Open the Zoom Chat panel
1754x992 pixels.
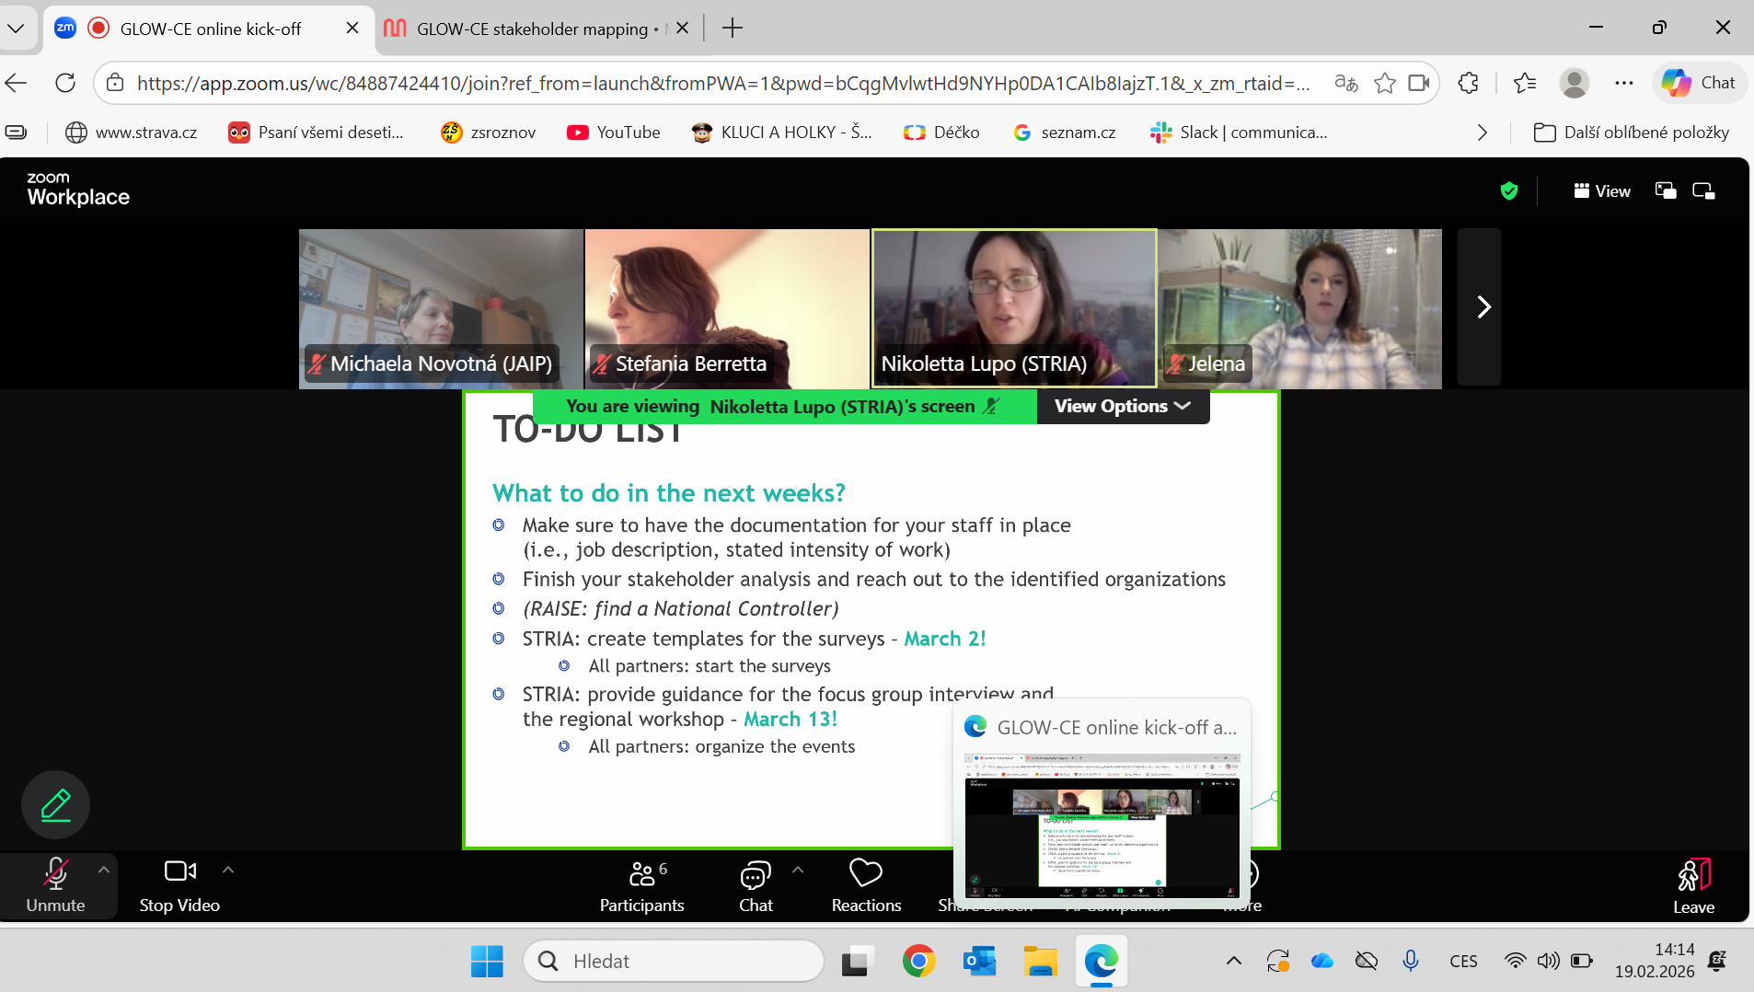click(x=756, y=885)
